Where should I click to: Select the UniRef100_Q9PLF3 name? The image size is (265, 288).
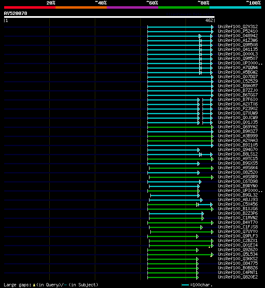click(x=238, y=236)
